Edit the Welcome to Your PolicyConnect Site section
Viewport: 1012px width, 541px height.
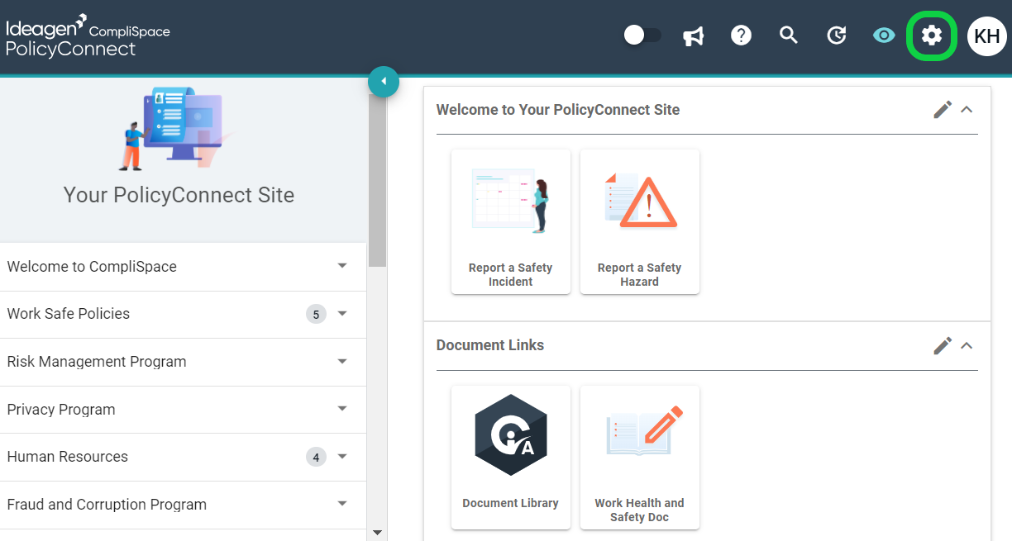[943, 109]
